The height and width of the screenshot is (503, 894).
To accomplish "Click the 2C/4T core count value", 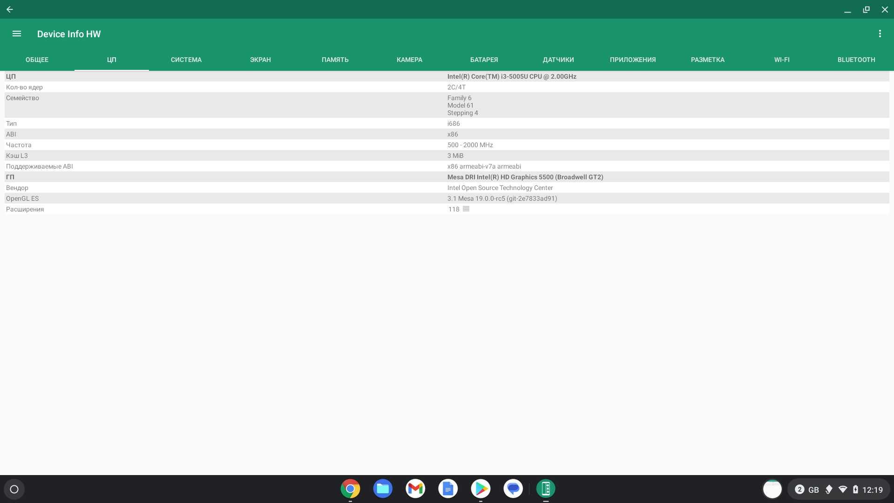I will tap(456, 87).
